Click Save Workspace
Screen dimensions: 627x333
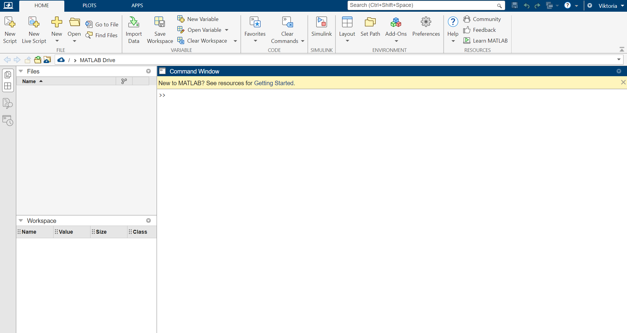(x=160, y=30)
